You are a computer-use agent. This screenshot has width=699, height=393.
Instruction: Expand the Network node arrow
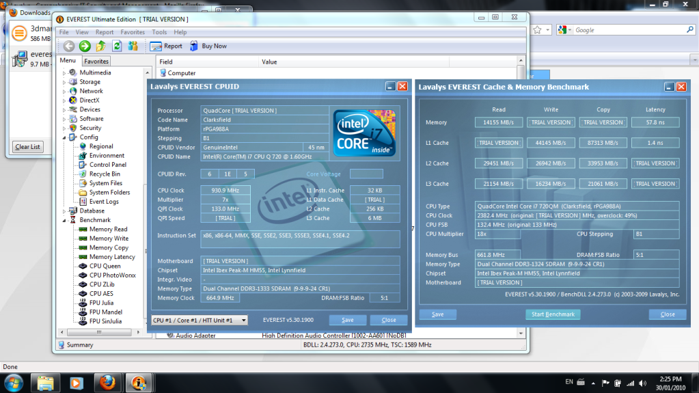[x=64, y=91]
